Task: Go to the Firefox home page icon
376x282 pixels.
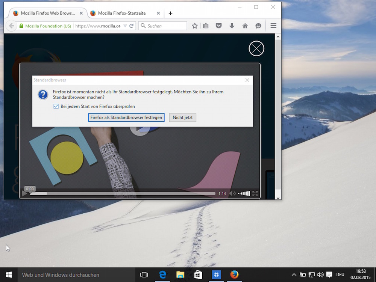Action: point(245,26)
